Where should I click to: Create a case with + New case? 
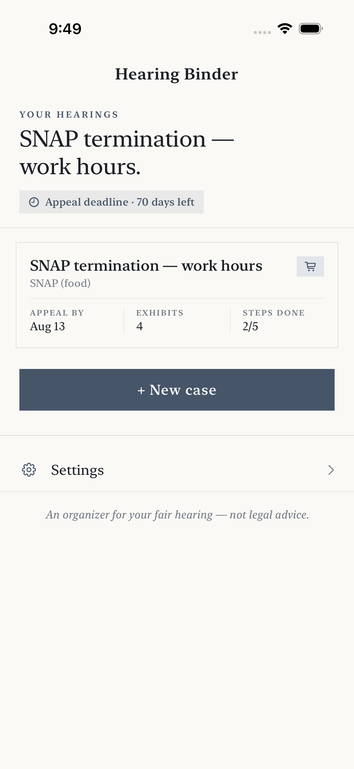tap(177, 389)
